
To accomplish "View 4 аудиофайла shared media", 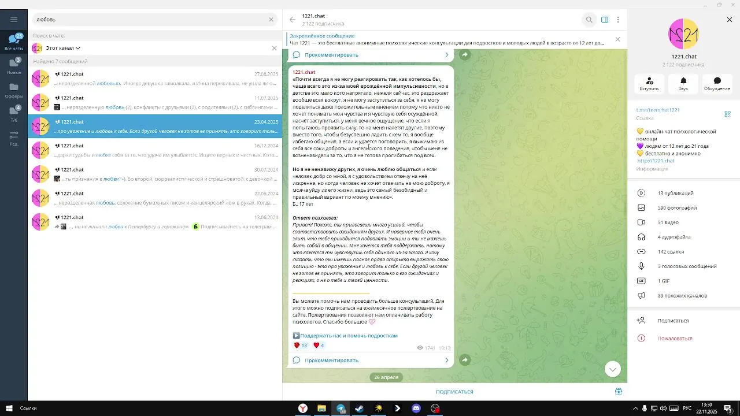I will [x=683, y=237].
